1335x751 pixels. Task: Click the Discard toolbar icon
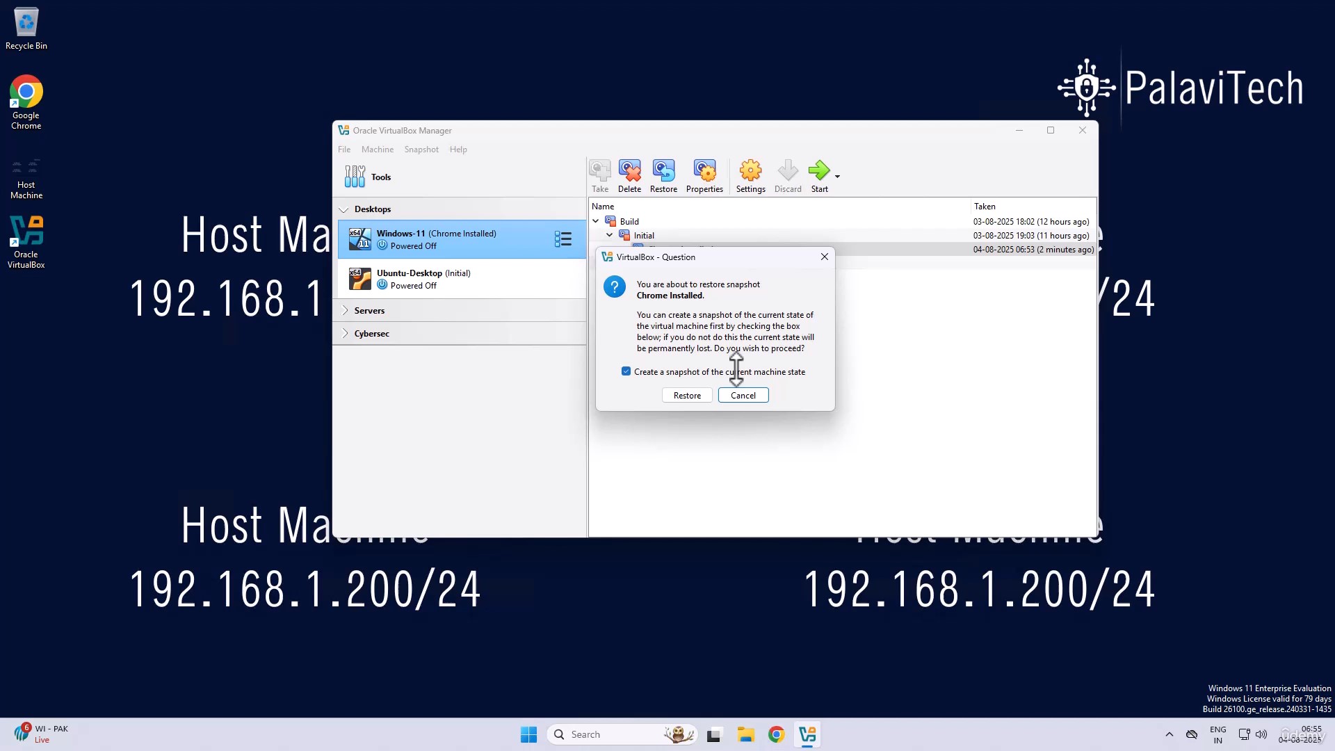coord(788,176)
